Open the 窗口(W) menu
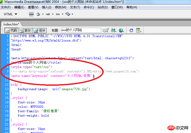Image resolution: width=191 pixels, height=133 pixels. click(117, 7)
